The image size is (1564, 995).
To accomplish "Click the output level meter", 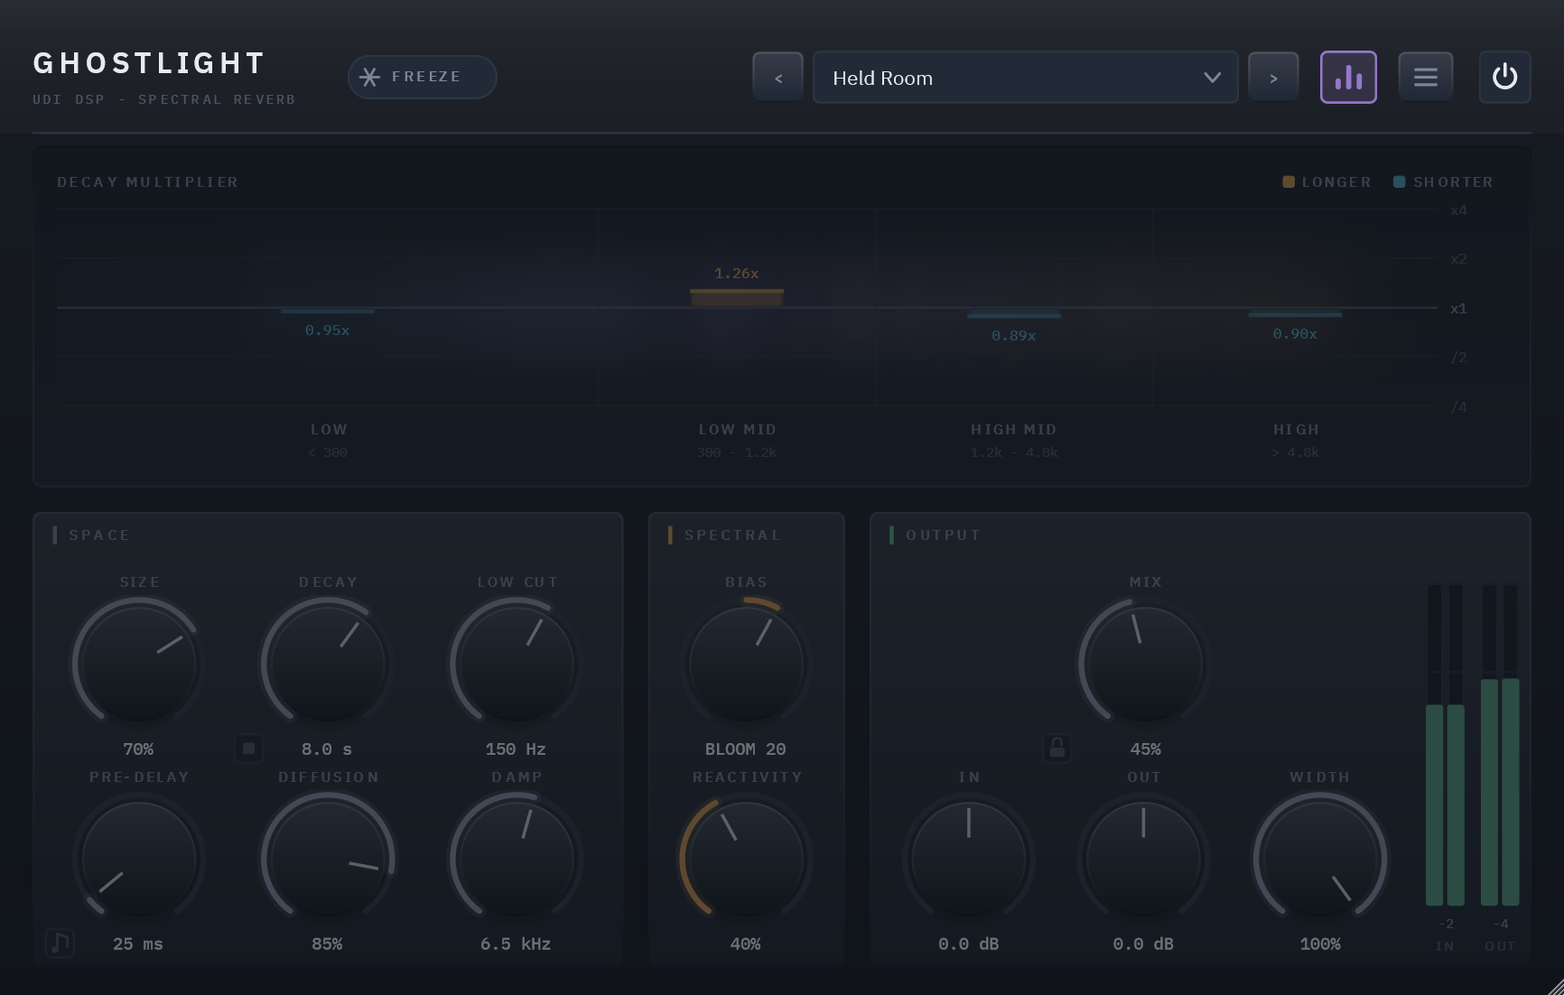I will tap(1500, 745).
